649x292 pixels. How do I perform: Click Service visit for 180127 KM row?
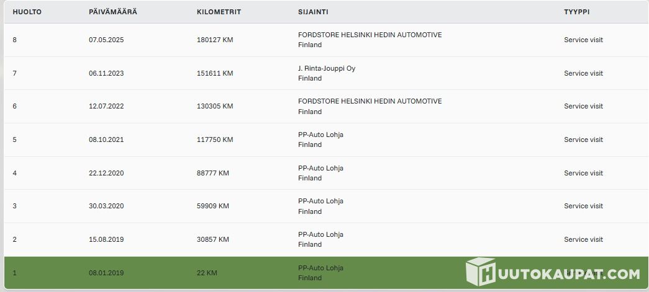(583, 40)
